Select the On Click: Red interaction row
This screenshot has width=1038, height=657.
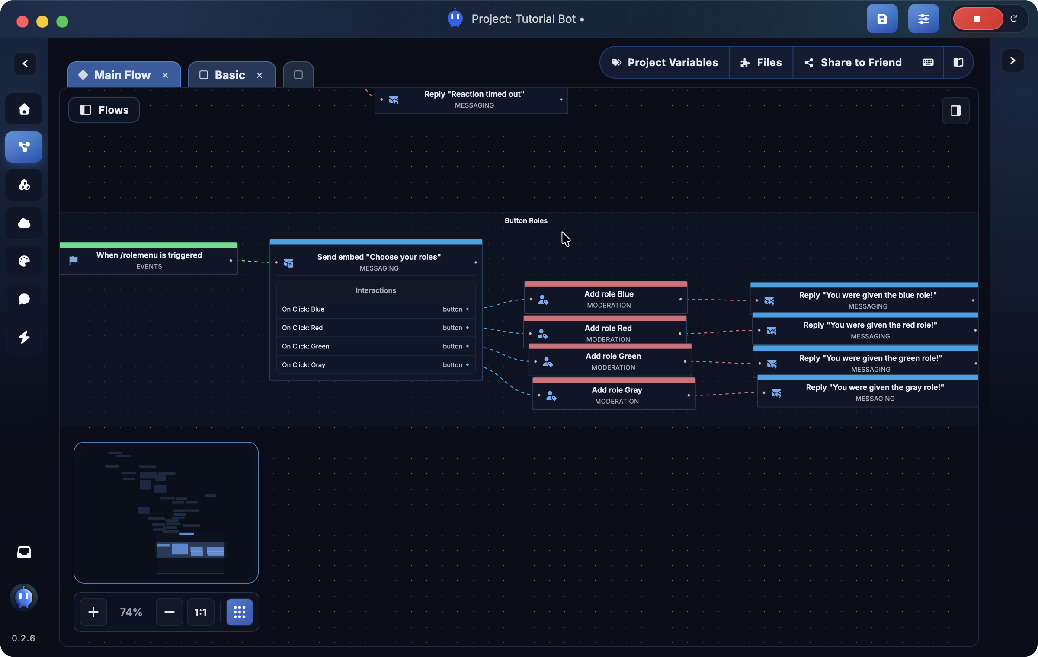pos(375,328)
